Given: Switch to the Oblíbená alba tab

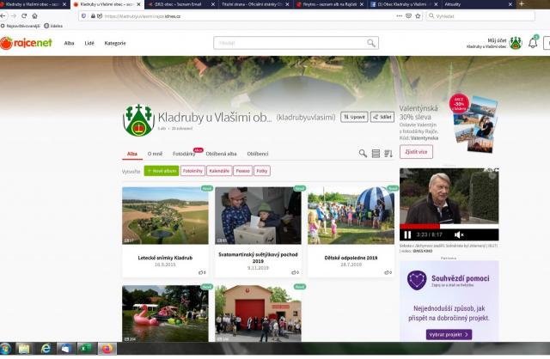Looking at the screenshot, I should pyautogui.click(x=221, y=154).
